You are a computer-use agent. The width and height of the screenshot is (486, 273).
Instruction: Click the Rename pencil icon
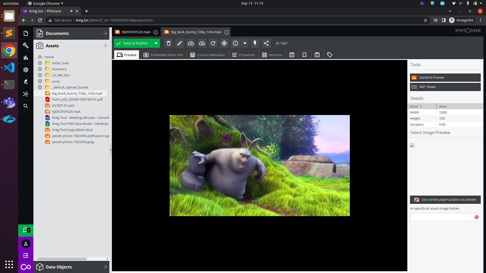click(179, 43)
